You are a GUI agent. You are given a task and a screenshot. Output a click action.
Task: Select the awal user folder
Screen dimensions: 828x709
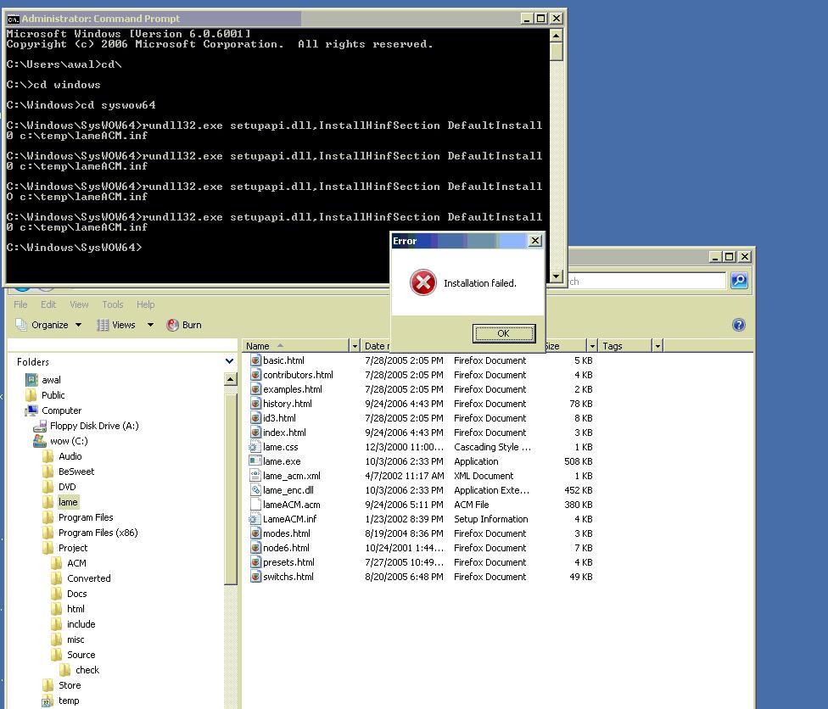tap(51, 380)
